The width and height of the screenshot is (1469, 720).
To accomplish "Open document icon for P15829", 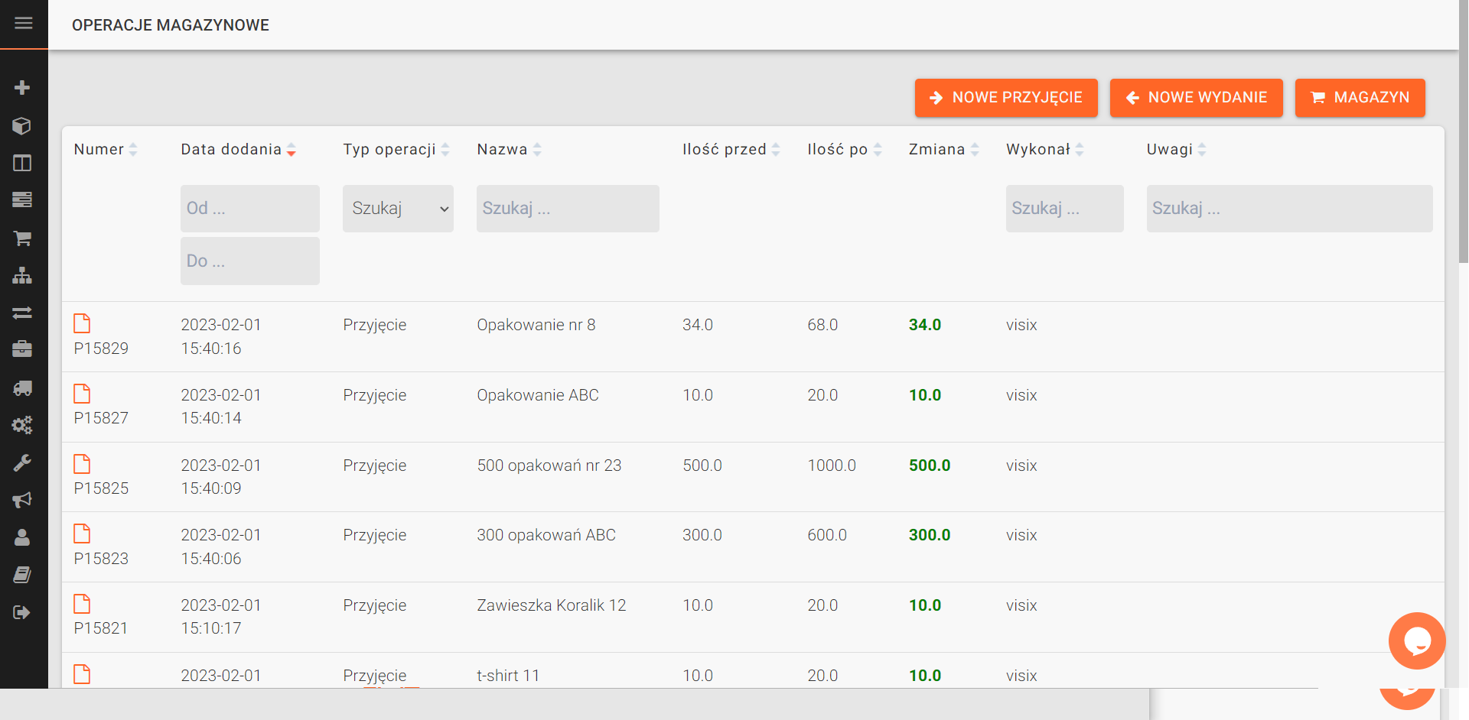I will click(82, 323).
